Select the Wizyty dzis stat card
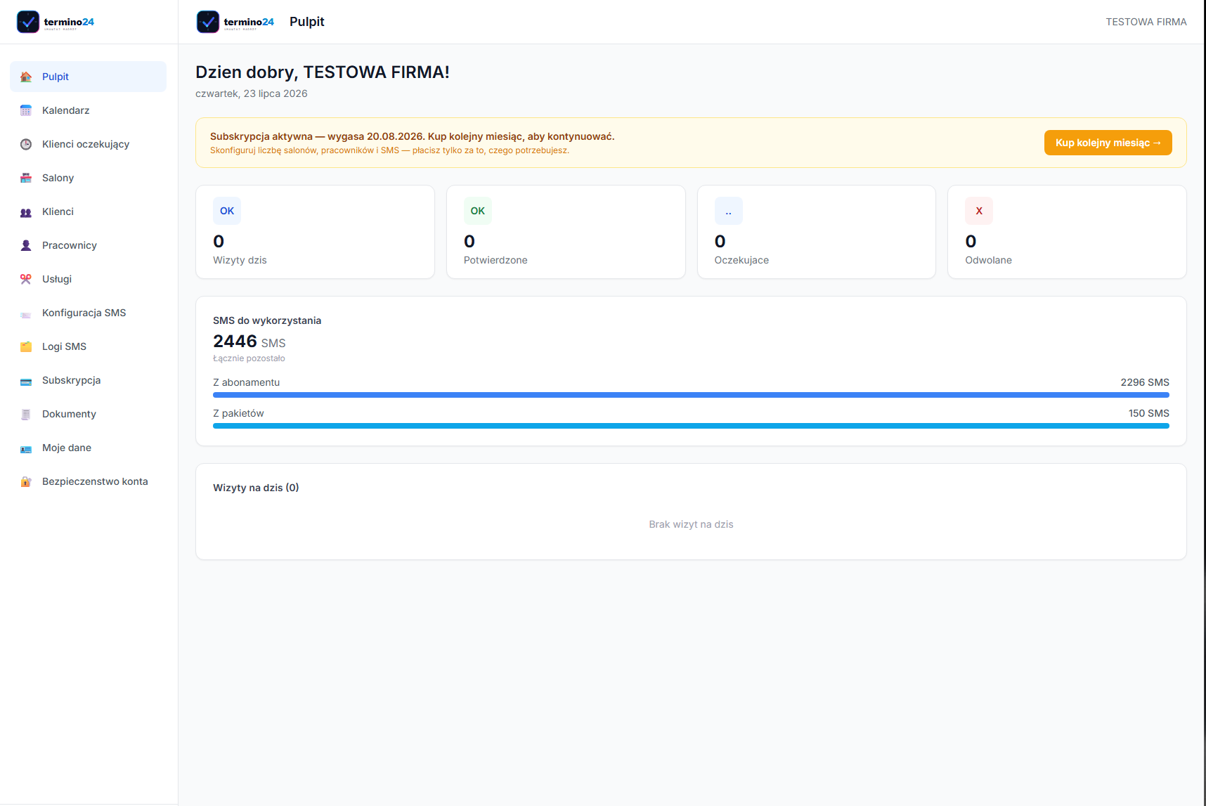1206x806 pixels. pyautogui.click(x=315, y=232)
